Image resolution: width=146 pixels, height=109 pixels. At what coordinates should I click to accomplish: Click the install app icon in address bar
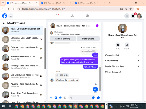pyautogui.click(x=121, y=9)
